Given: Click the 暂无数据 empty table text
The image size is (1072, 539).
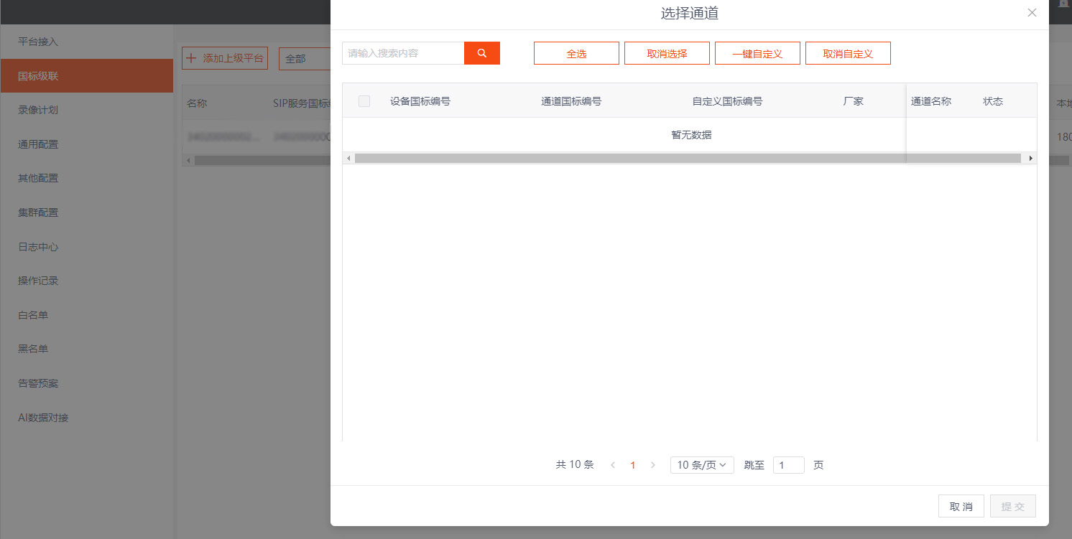Looking at the screenshot, I should (691, 135).
